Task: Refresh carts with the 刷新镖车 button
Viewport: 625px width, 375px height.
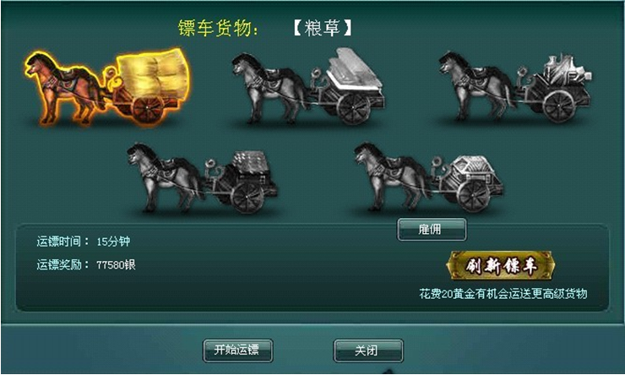Action: coord(500,266)
